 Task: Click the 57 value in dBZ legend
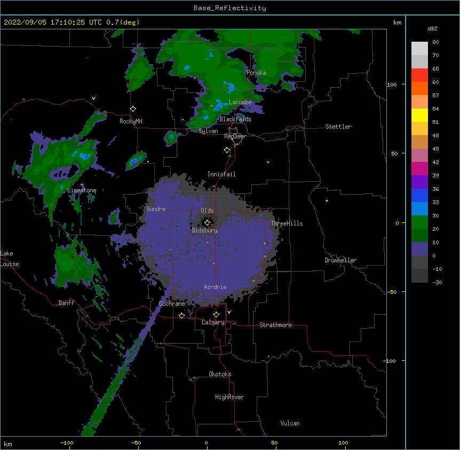(x=435, y=96)
